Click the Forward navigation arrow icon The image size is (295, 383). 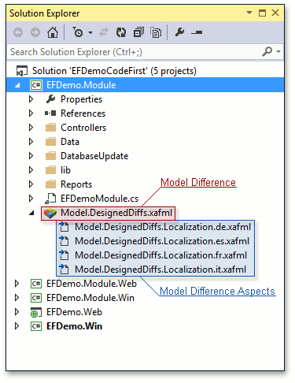pos(35,32)
